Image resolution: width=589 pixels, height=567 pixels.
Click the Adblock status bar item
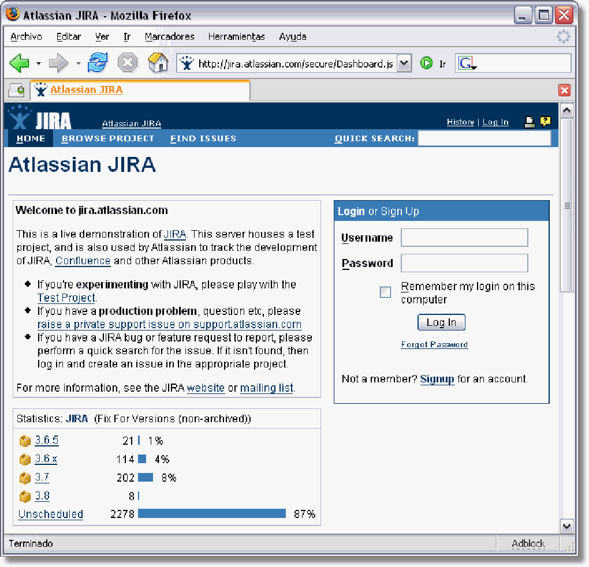click(x=528, y=543)
